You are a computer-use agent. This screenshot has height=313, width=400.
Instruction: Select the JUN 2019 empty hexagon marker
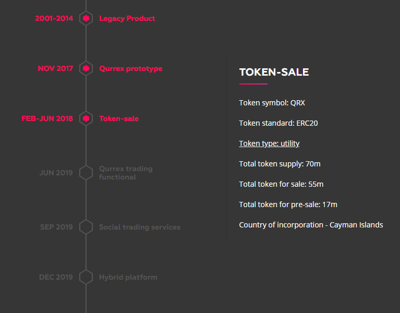[86, 173]
